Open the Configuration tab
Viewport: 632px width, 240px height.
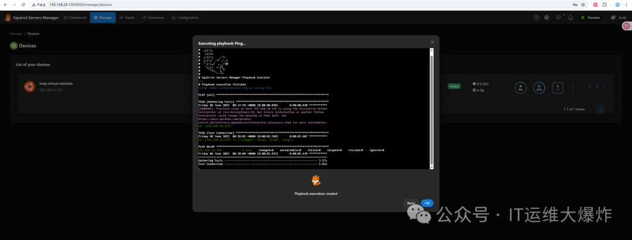pyautogui.click(x=185, y=18)
